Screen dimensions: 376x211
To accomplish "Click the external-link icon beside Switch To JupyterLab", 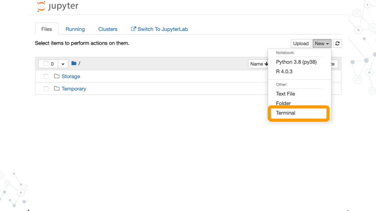I will tap(133, 29).
